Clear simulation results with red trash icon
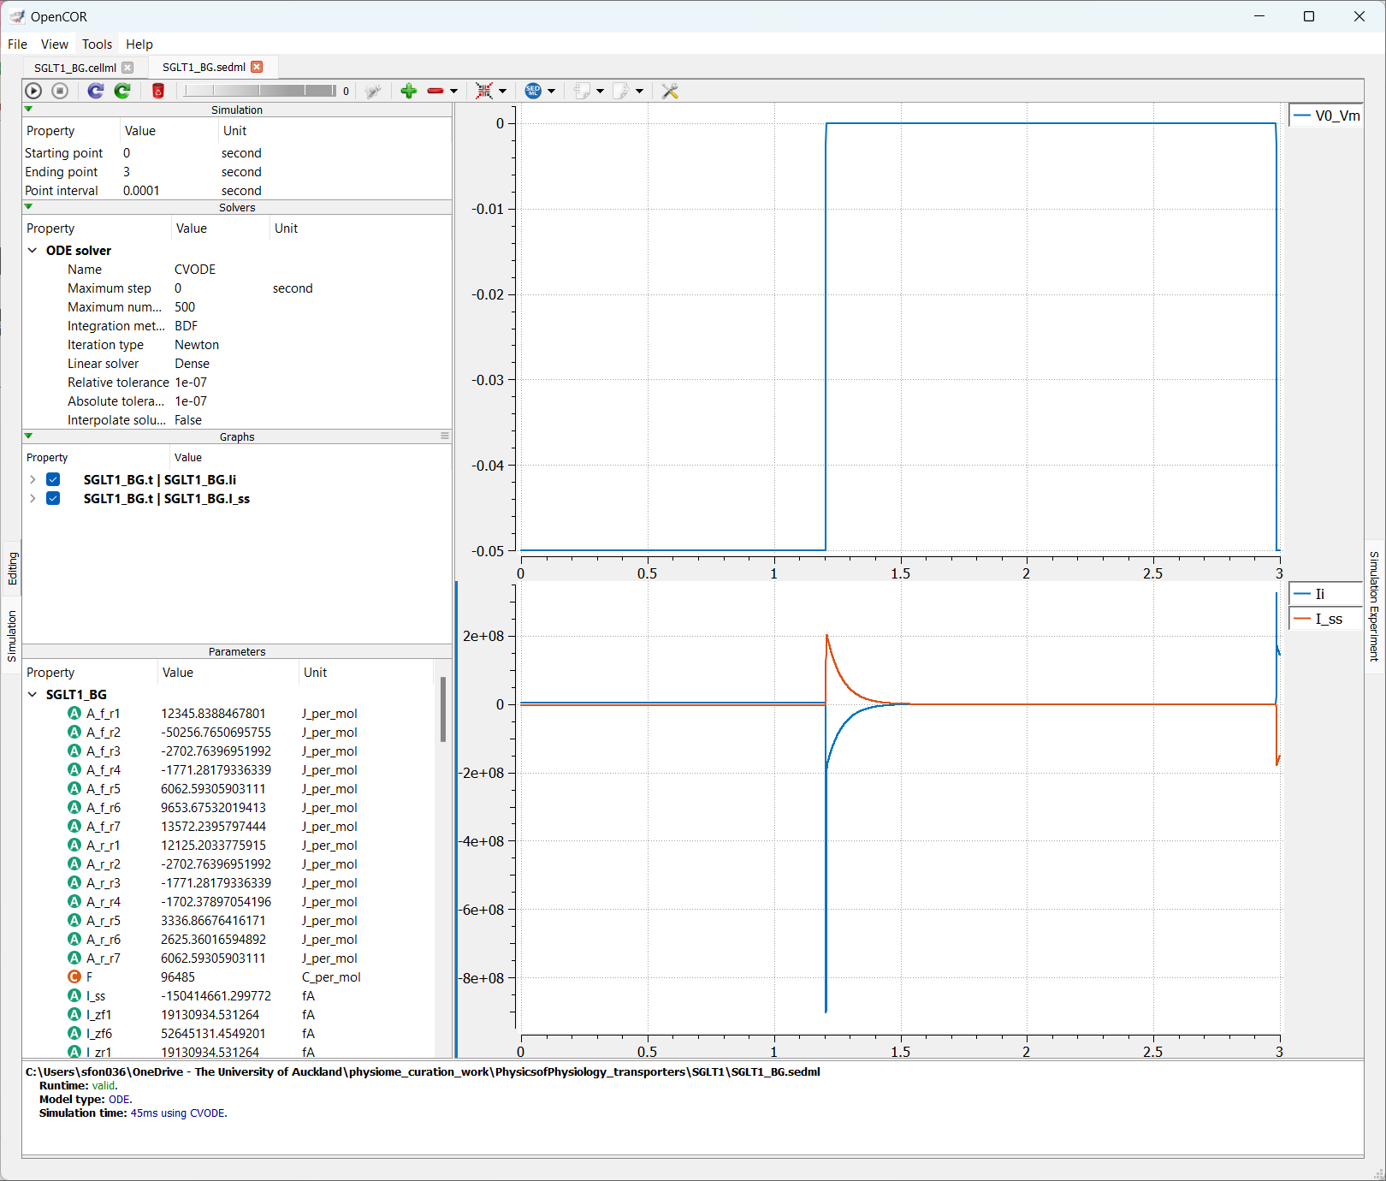 [x=158, y=91]
